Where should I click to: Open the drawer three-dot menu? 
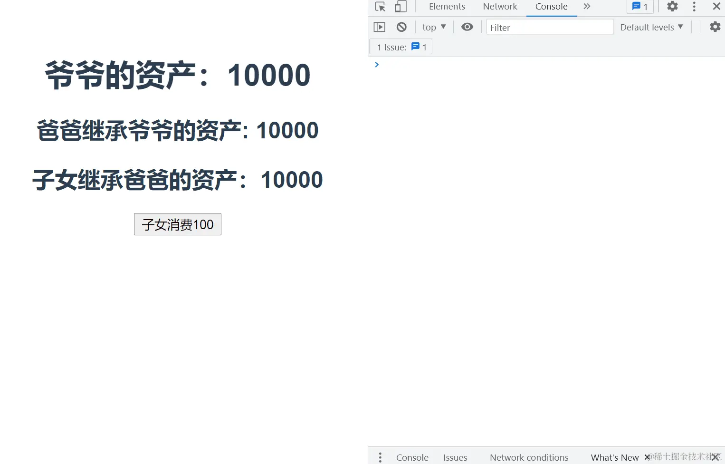click(380, 457)
